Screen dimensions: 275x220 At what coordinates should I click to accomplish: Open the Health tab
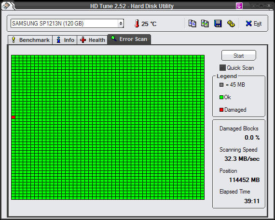click(92, 40)
